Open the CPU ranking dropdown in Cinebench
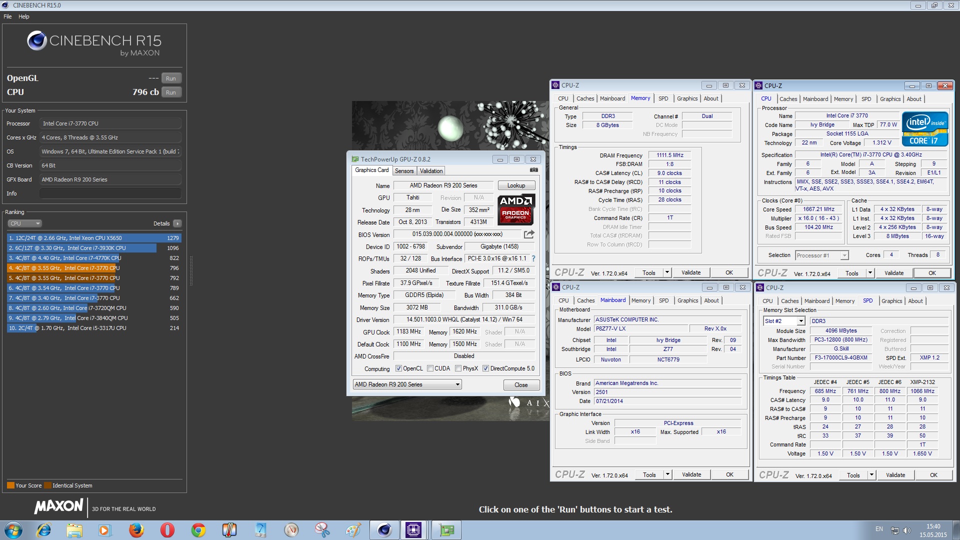960x540 pixels. coord(24,223)
